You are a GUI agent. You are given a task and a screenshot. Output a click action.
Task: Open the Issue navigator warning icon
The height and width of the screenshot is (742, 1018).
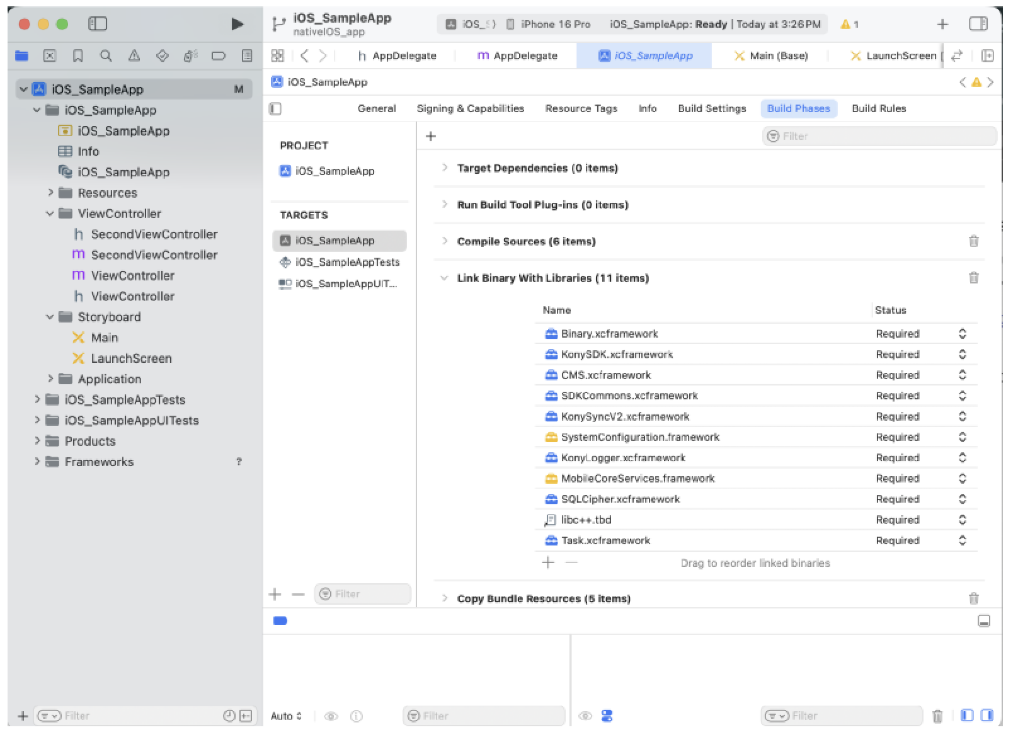[x=134, y=56]
